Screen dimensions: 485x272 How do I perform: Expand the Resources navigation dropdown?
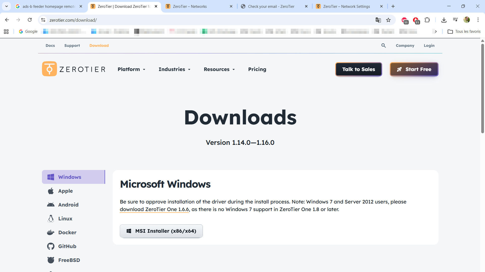[x=219, y=69]
